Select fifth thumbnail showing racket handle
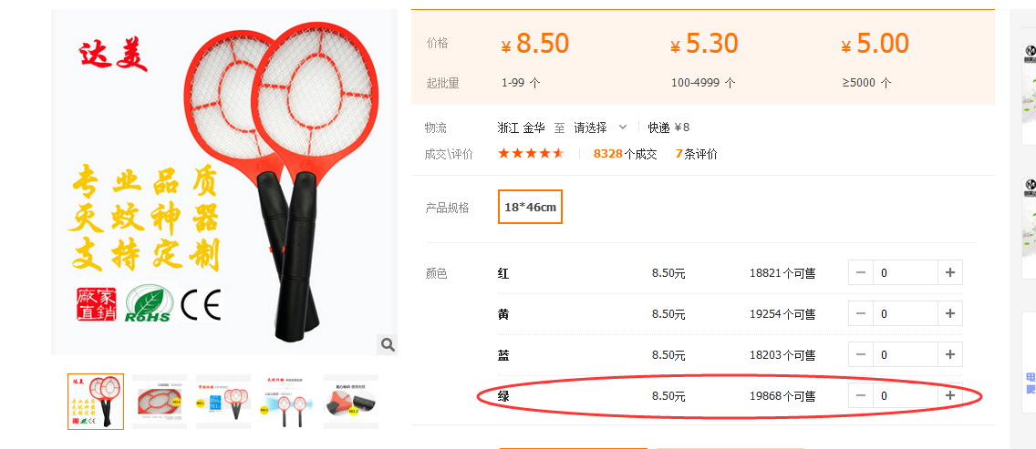Screen dimensions: 1036x449 tap(351, 402)
